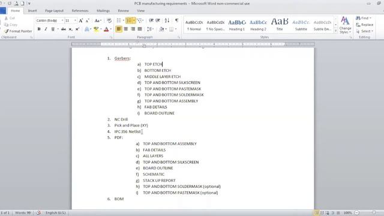384x216 pixels.
Task: Apply the Subtitle style
Action: (x=301, y=25)
